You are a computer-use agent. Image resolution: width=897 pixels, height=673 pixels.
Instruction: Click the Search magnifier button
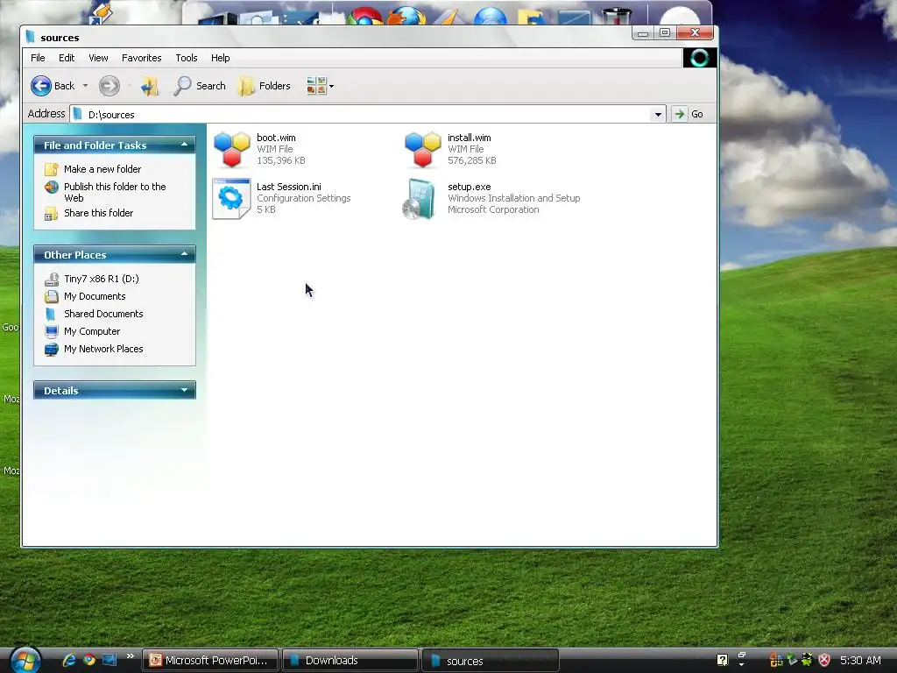coord(200,86)
